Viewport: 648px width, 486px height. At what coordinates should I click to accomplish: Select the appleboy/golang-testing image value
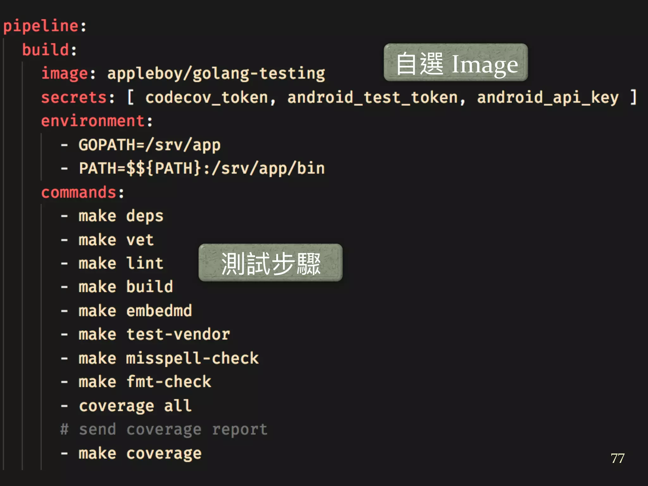click(216, 74)
